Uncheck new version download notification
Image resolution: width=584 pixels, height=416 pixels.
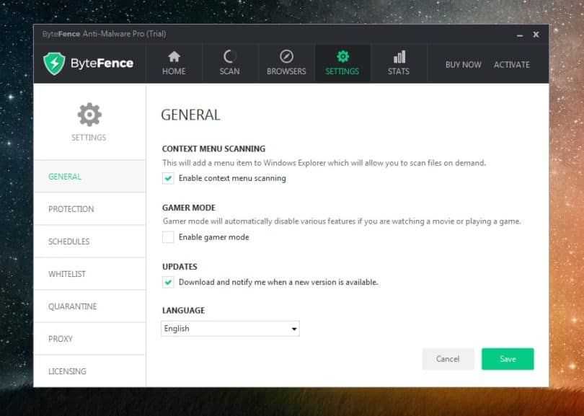click(x=167, y=282)
